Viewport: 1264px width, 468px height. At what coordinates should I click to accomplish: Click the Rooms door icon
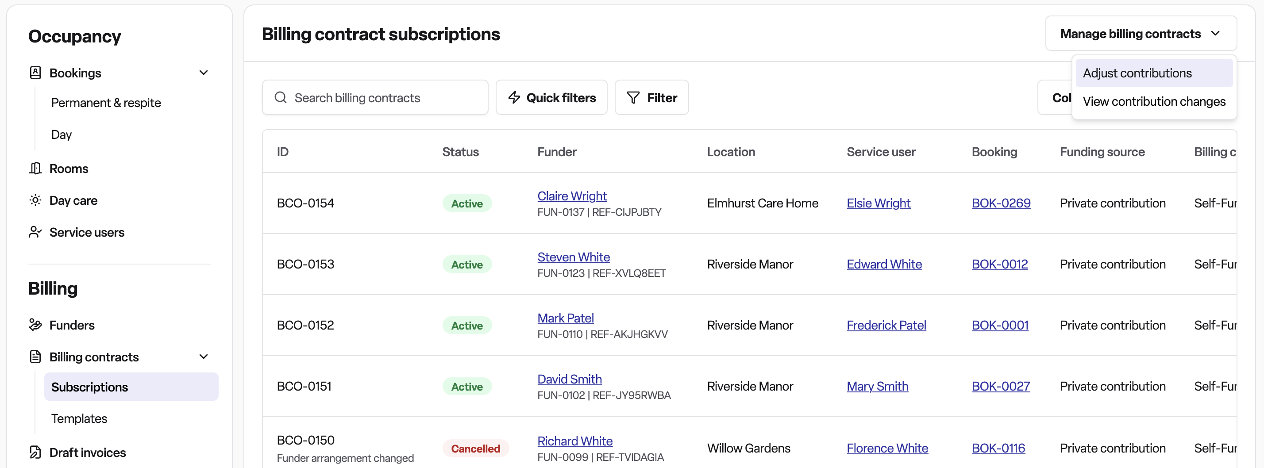(35, 168)
